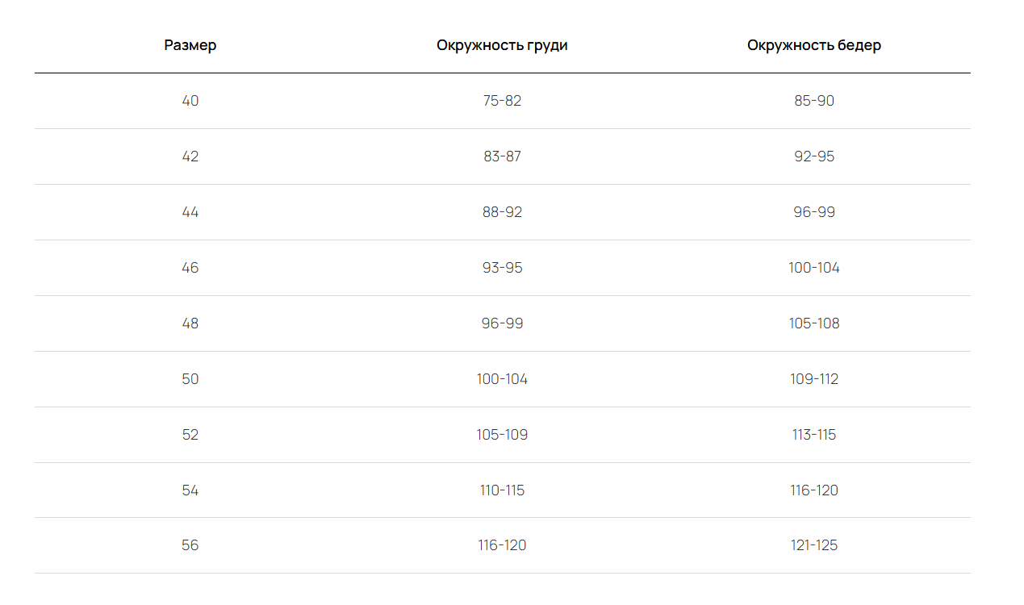Click the Окружность бедер column header
The width and height of the screenshot is (1024, 605).
coord(813,45)
